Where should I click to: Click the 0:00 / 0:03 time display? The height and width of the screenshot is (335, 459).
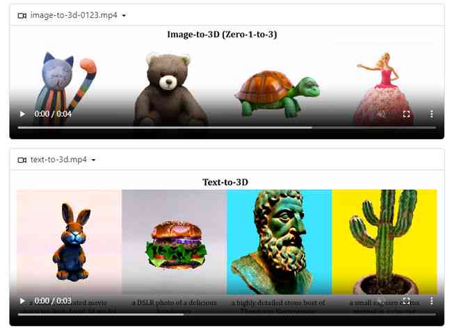(53, 301)
